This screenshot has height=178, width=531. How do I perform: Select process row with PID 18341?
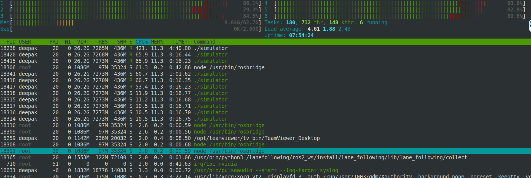(x=265, y=74)
